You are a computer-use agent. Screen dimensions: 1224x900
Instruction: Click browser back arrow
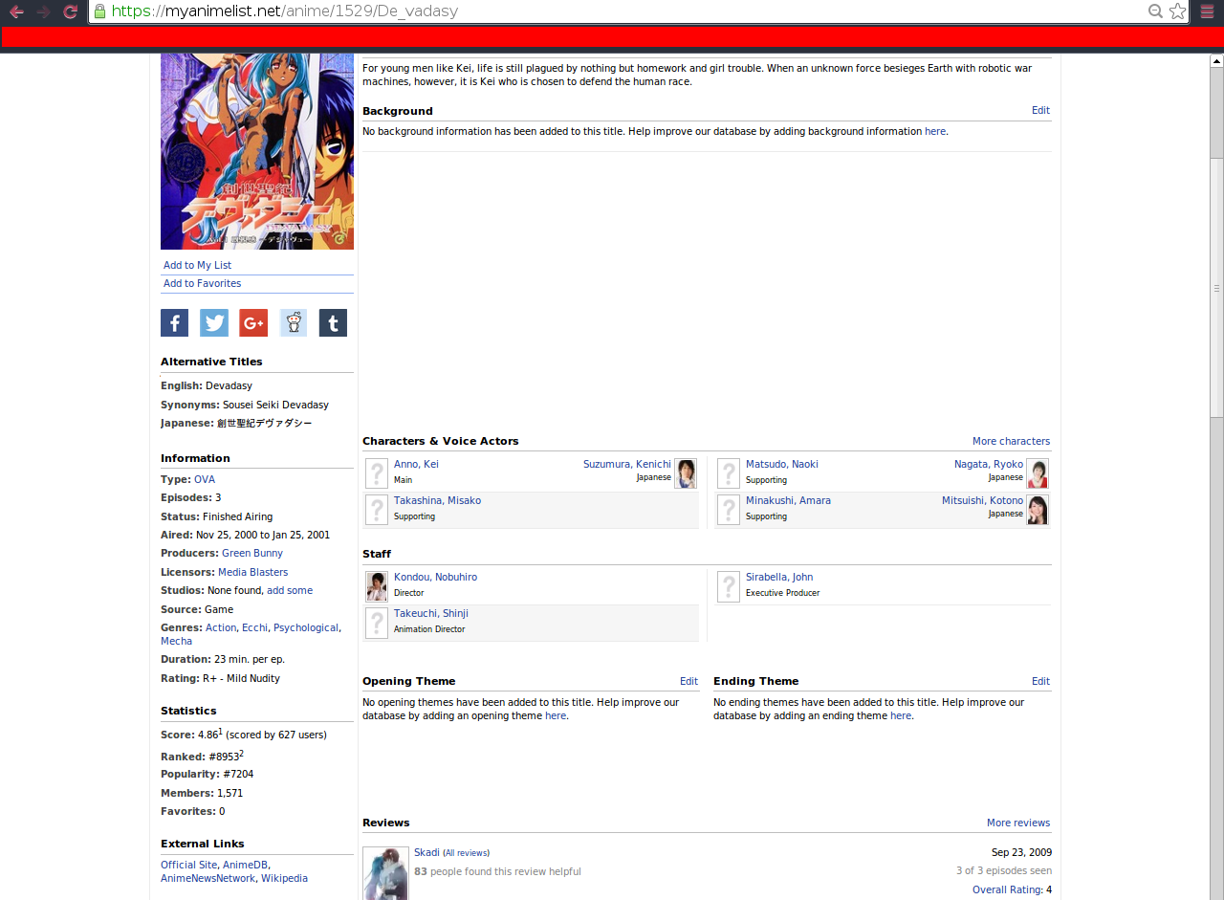pos(16,11)
